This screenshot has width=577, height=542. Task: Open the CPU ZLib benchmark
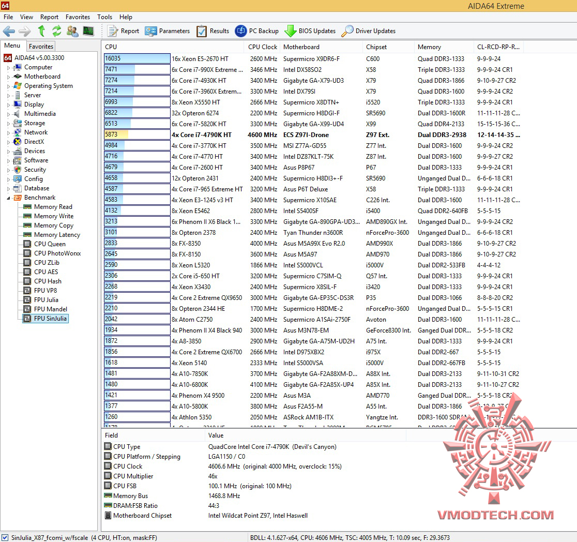[x=41, y=263]
